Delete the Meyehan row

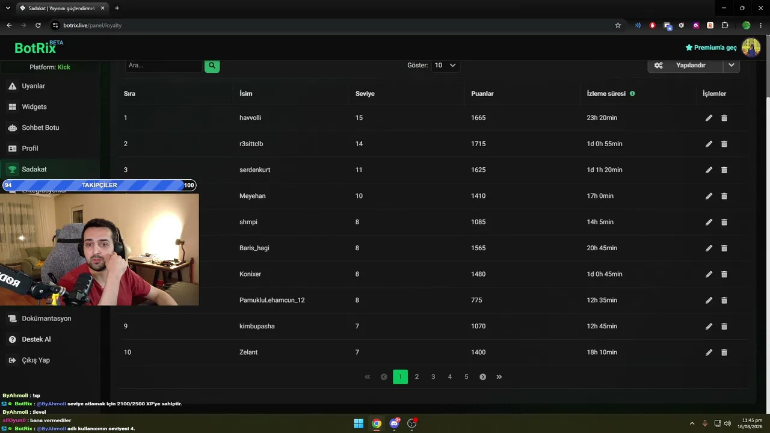point(724,196)
